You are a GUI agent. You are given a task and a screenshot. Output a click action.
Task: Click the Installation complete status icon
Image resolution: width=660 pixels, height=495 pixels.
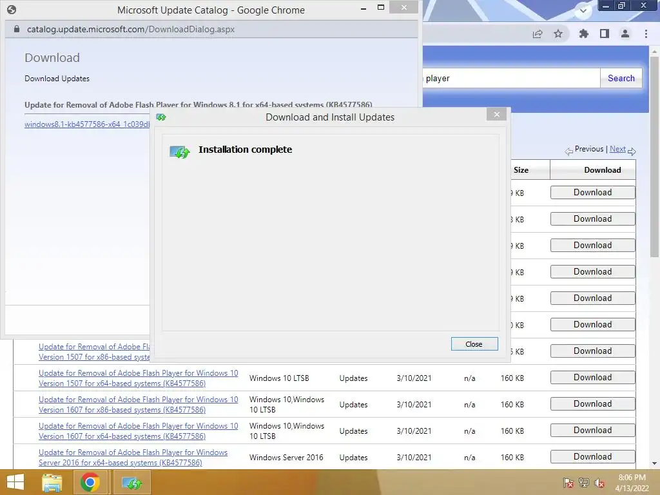180,151
